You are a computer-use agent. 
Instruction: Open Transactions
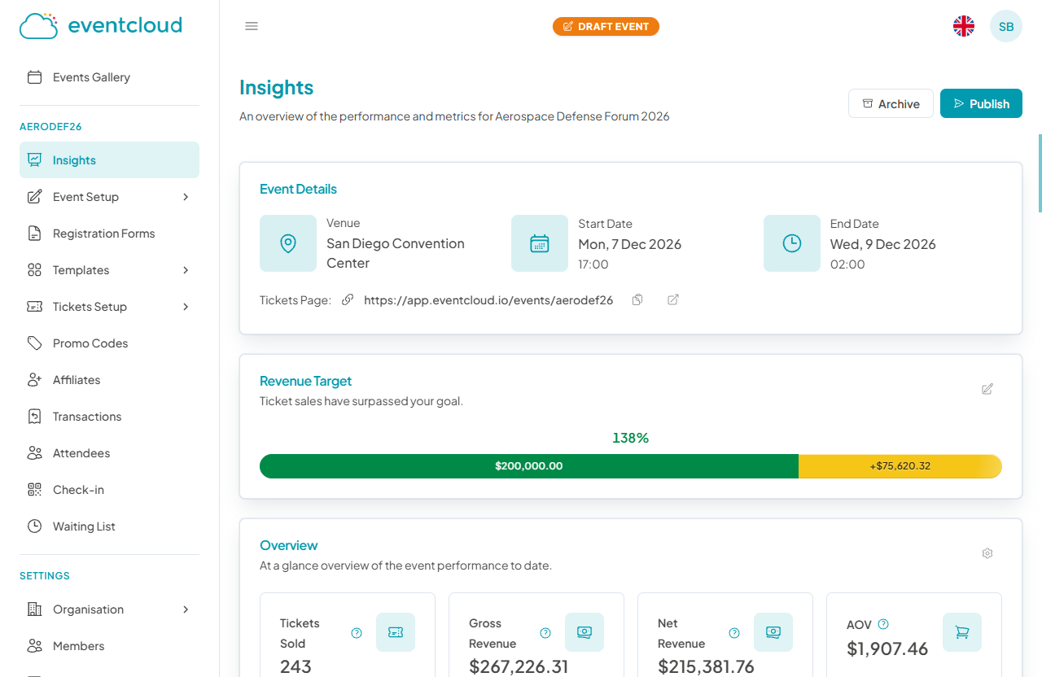[x=109, y=417]
